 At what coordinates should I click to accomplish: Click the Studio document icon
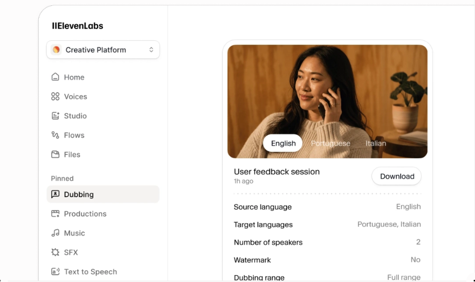[55, 116]
